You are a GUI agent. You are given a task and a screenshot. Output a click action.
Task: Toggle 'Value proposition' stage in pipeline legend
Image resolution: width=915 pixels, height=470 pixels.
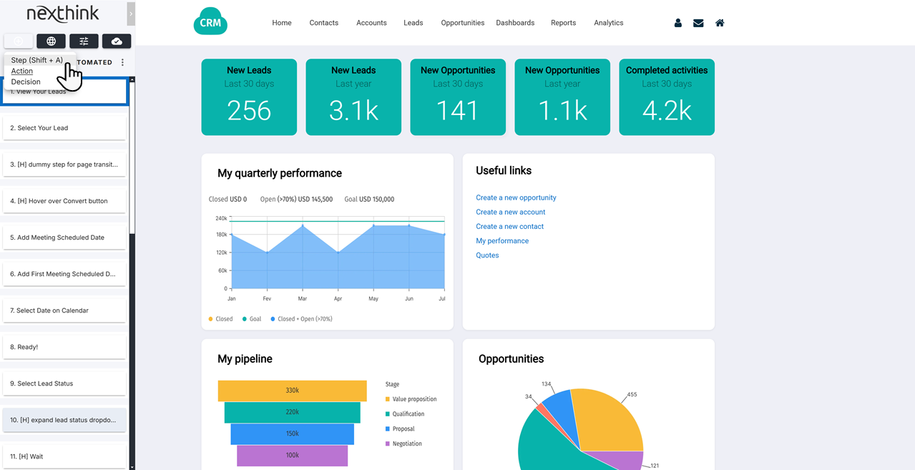click(x=411, y=399)
